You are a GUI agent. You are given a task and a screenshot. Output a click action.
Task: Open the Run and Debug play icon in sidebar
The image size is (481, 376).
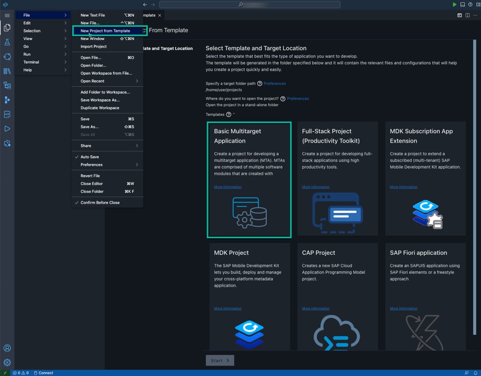click(7, 128)
